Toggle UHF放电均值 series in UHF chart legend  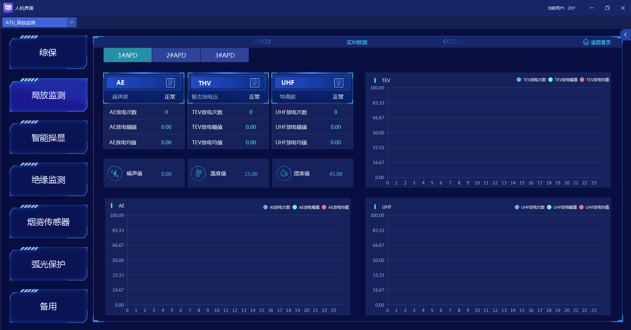(594, 207)
